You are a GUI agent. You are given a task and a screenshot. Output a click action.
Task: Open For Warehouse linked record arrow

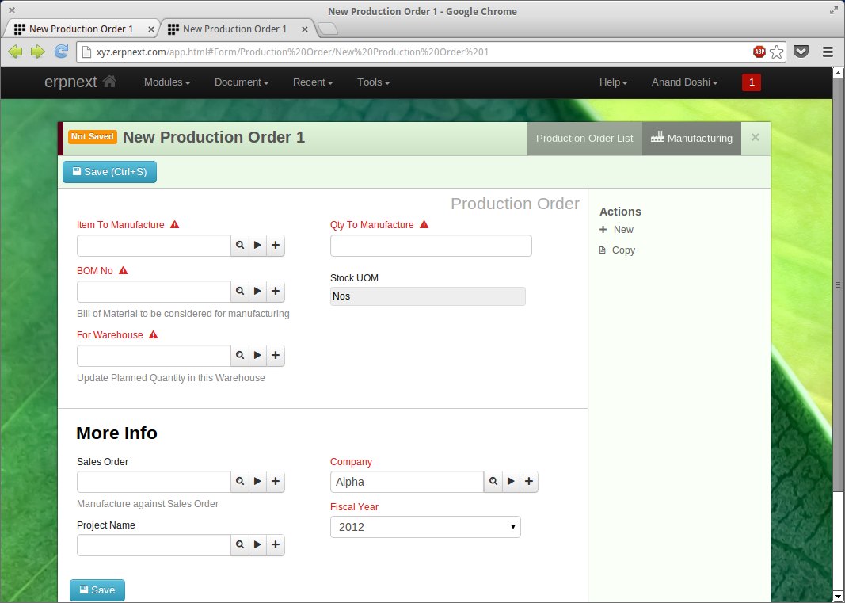click(x=257, y=356)
